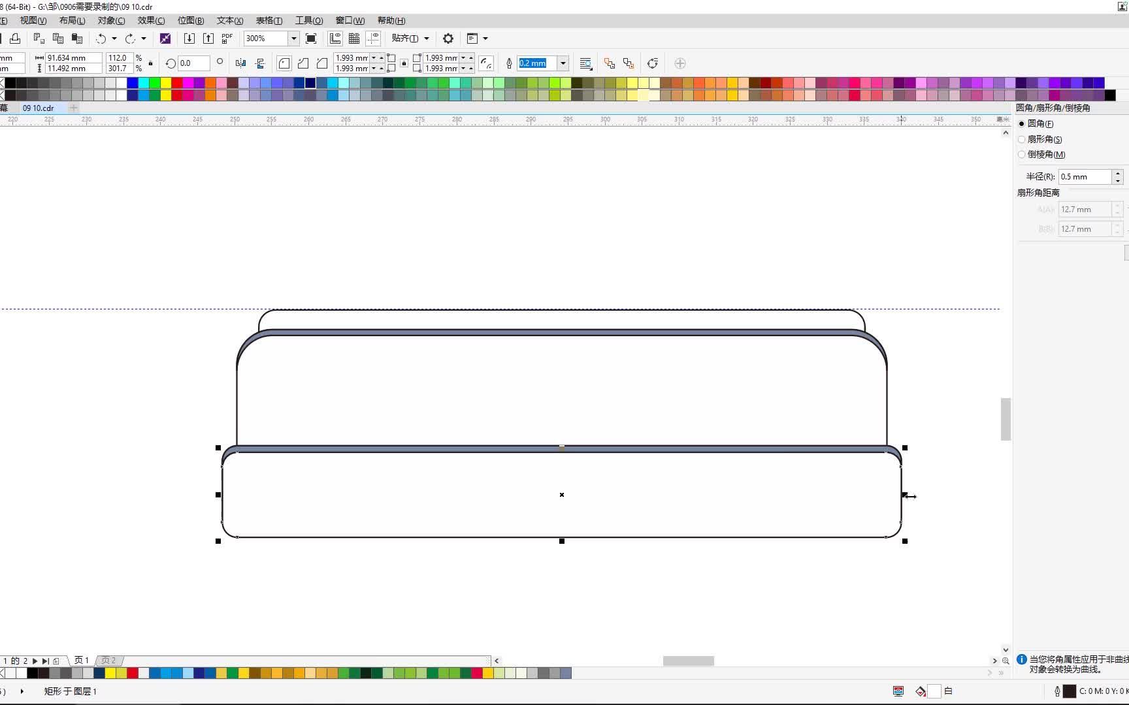The image size is (1129, 705).
Task: Open 表格 Table menu
Action: [269, 21]
